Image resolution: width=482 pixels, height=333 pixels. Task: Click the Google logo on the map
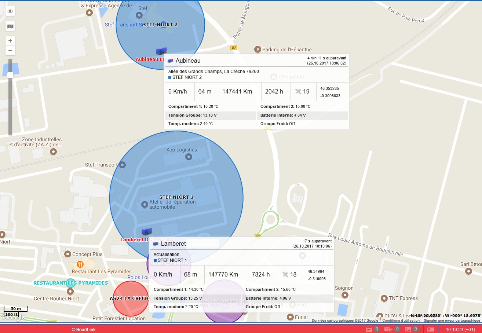point(13,317)
